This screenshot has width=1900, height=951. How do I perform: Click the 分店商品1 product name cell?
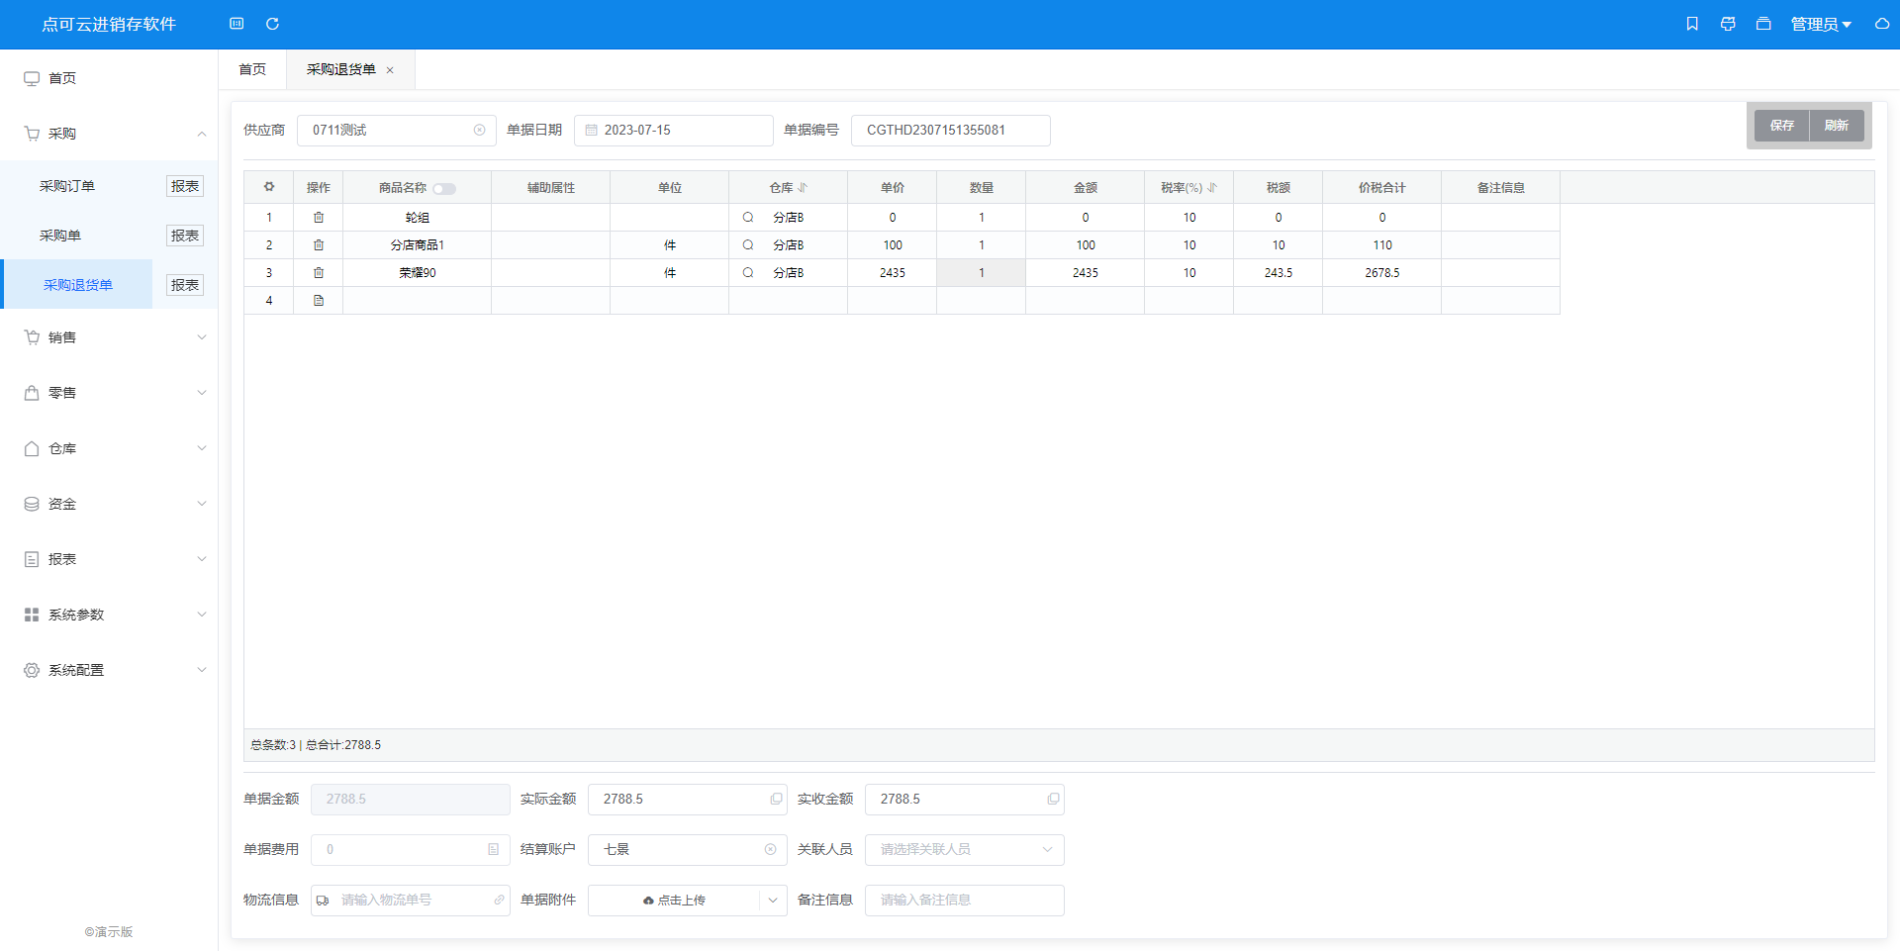pyautogui.click(x=418, y=245)
